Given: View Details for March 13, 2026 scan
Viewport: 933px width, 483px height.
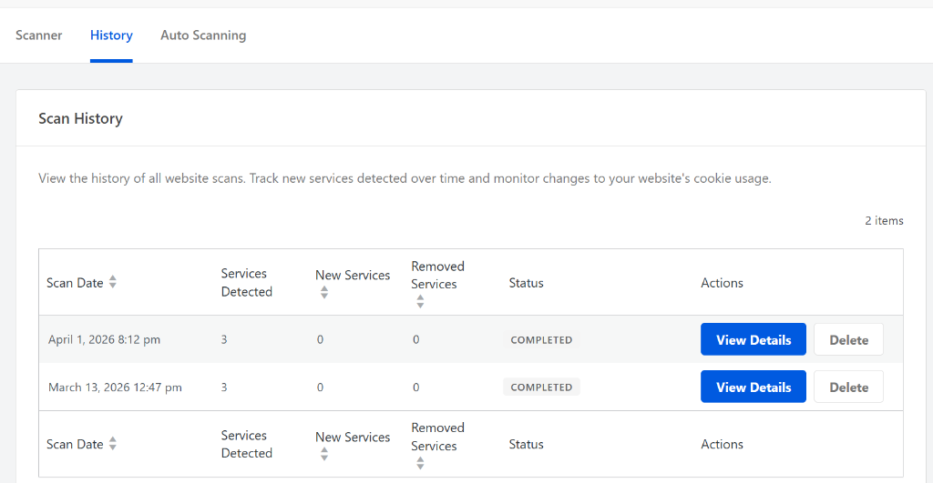Looking at the screenshot, I should click(x=754, y=387).
